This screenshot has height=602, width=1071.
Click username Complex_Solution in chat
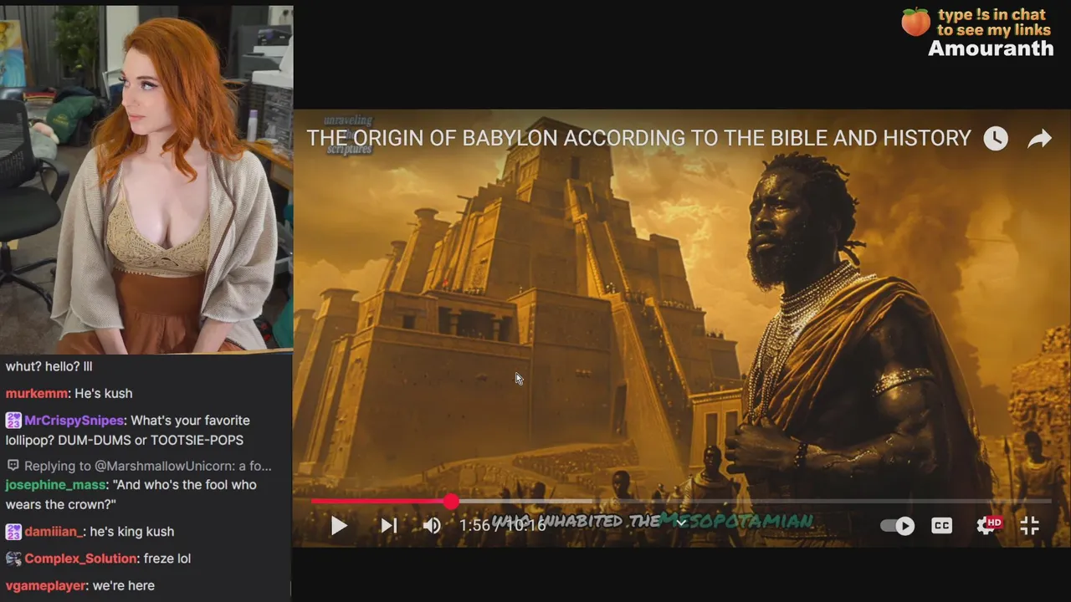click(80, 559)
